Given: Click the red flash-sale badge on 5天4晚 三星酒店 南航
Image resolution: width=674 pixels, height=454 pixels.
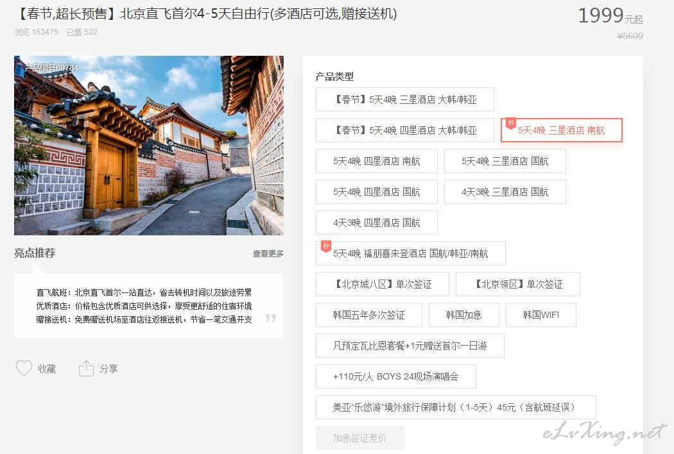Looking at the screenshot, I should [x=511, y=123].
